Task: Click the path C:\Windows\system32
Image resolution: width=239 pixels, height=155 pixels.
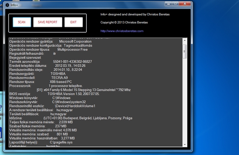Action: (x=69, y=102)
